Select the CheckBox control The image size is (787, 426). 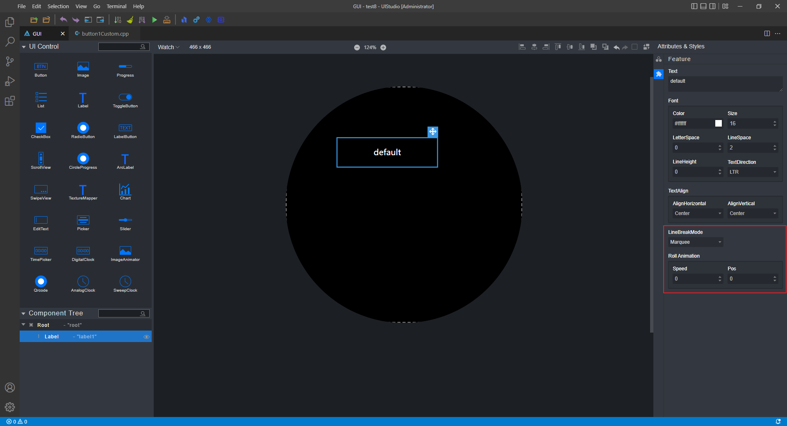point(41,128)
